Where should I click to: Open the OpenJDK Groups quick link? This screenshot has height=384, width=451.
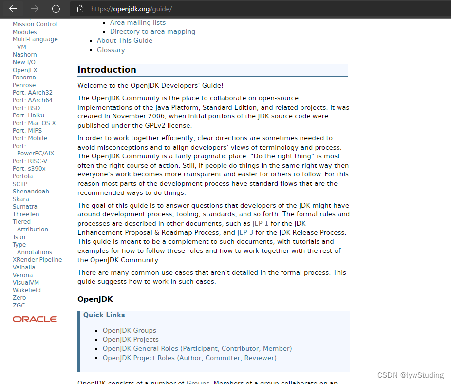pos(130,331)
